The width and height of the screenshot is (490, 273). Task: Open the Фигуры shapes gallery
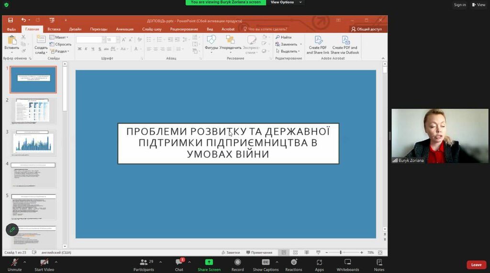click(211, 41)
